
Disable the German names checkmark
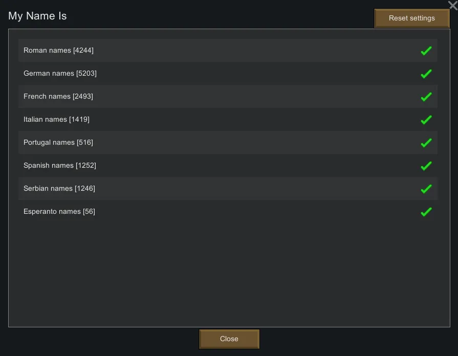point(426,74)
